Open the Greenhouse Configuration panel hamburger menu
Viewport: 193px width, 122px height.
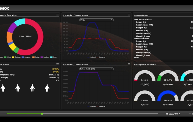click(57, 15)
